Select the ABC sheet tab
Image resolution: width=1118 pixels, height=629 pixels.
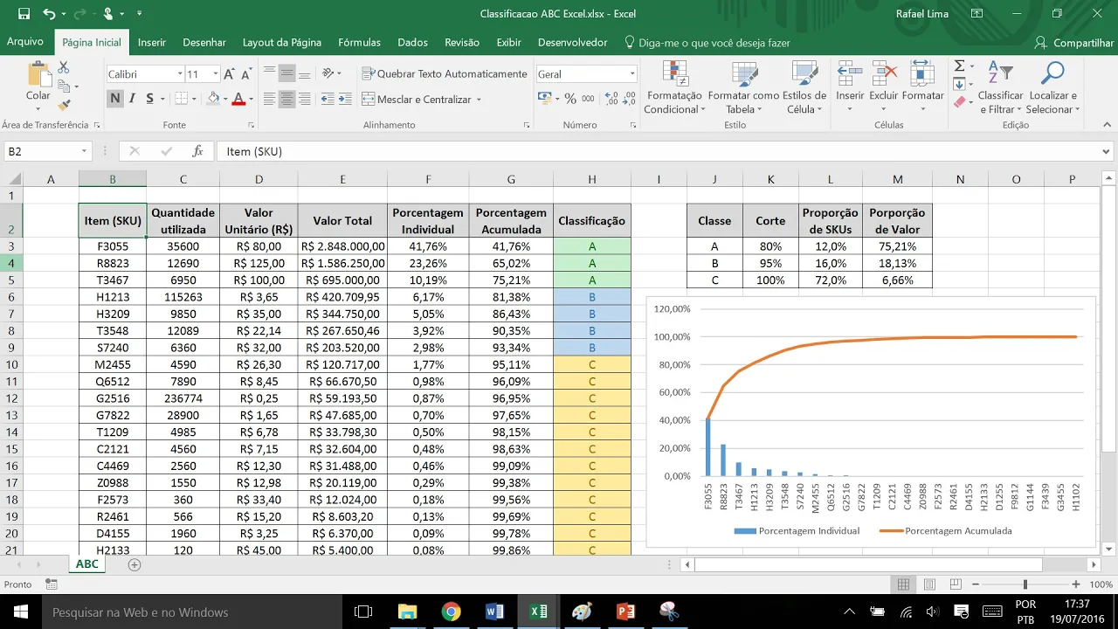87,564
